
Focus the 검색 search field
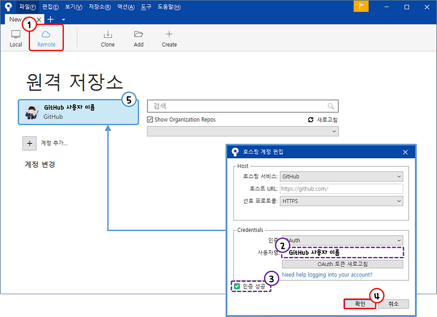pyautogui.click(x=243, y=106)
